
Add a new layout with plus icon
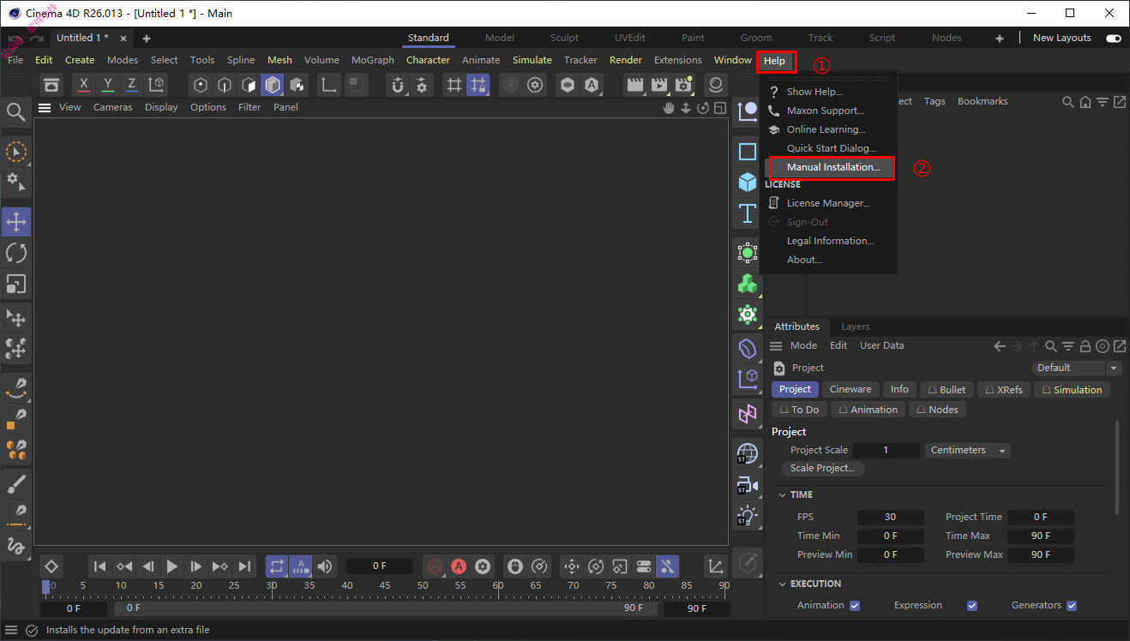tap(999, 38)
